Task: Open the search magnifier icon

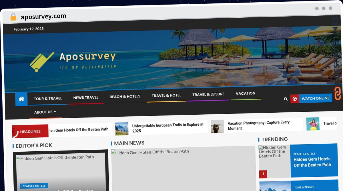Action: (x=286, y=99)
